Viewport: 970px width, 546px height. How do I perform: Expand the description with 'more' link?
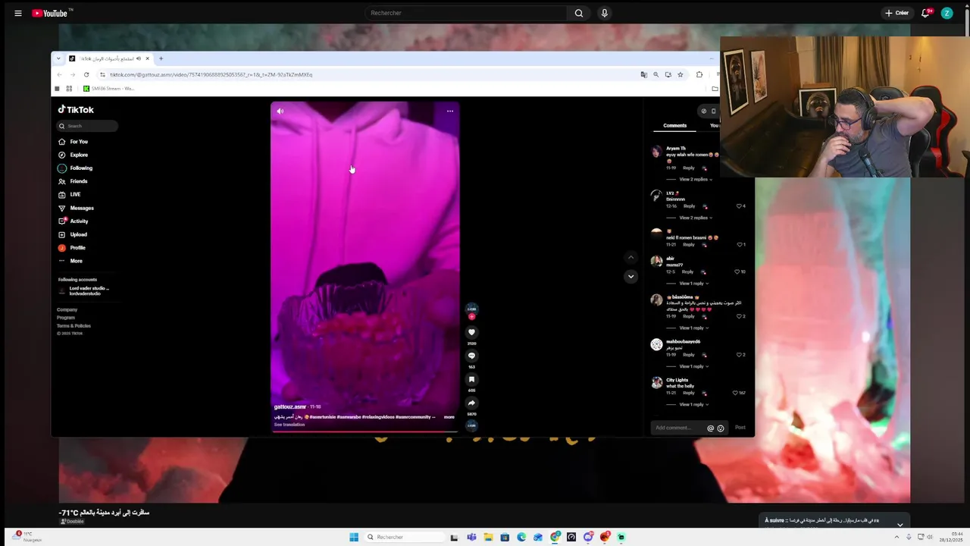449,417
